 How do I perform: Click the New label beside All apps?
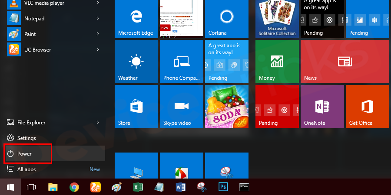point(95,169)
